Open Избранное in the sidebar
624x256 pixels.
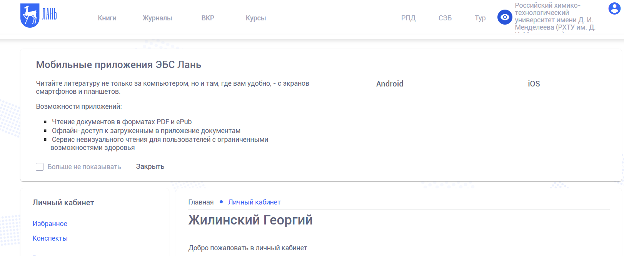pos(50,224)
